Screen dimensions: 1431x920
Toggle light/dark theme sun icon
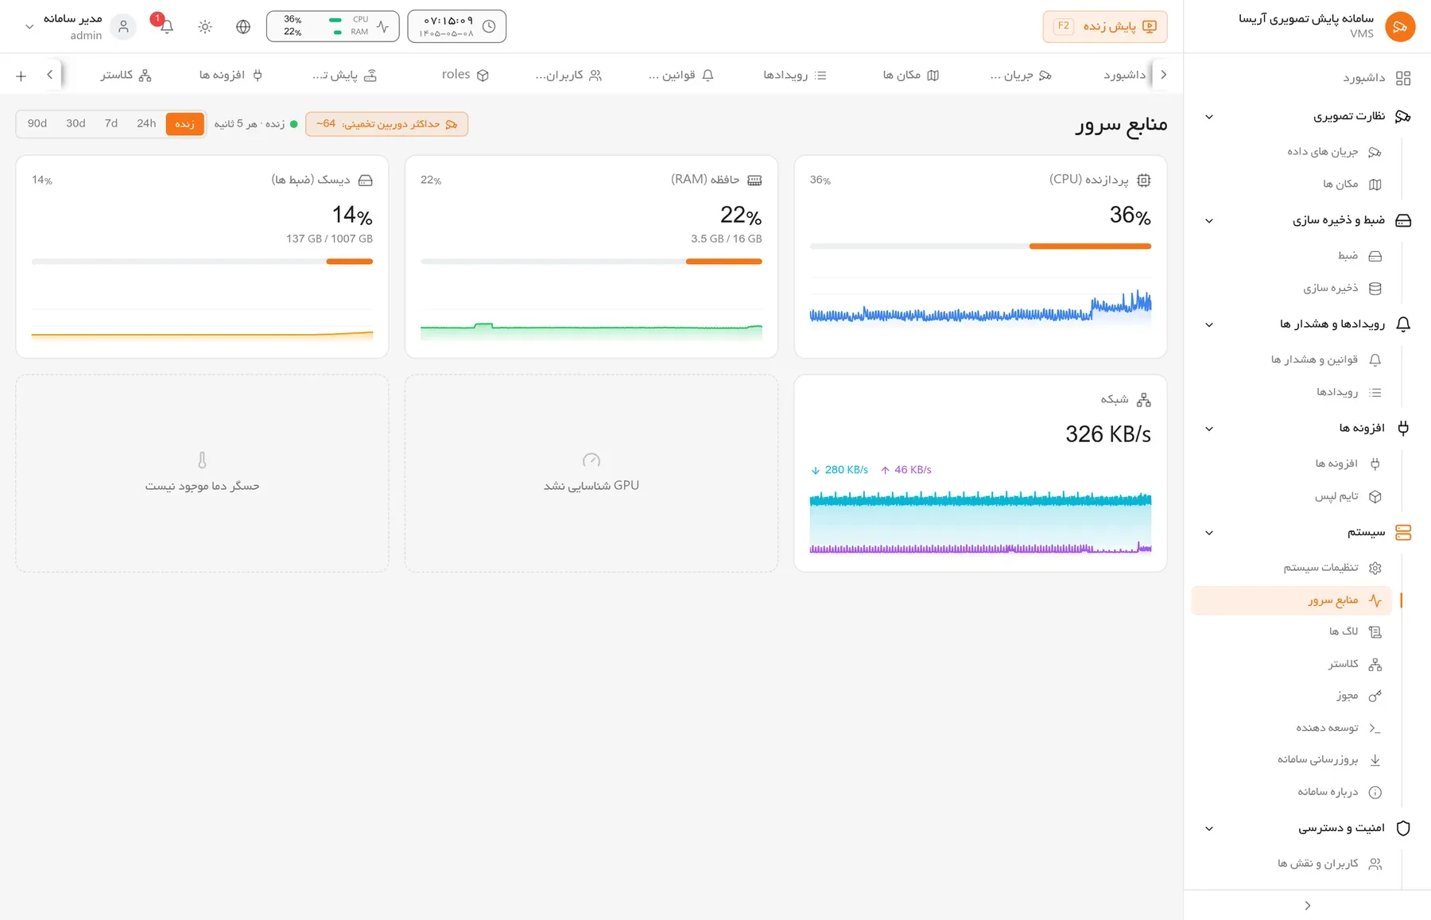coord(205,26)
